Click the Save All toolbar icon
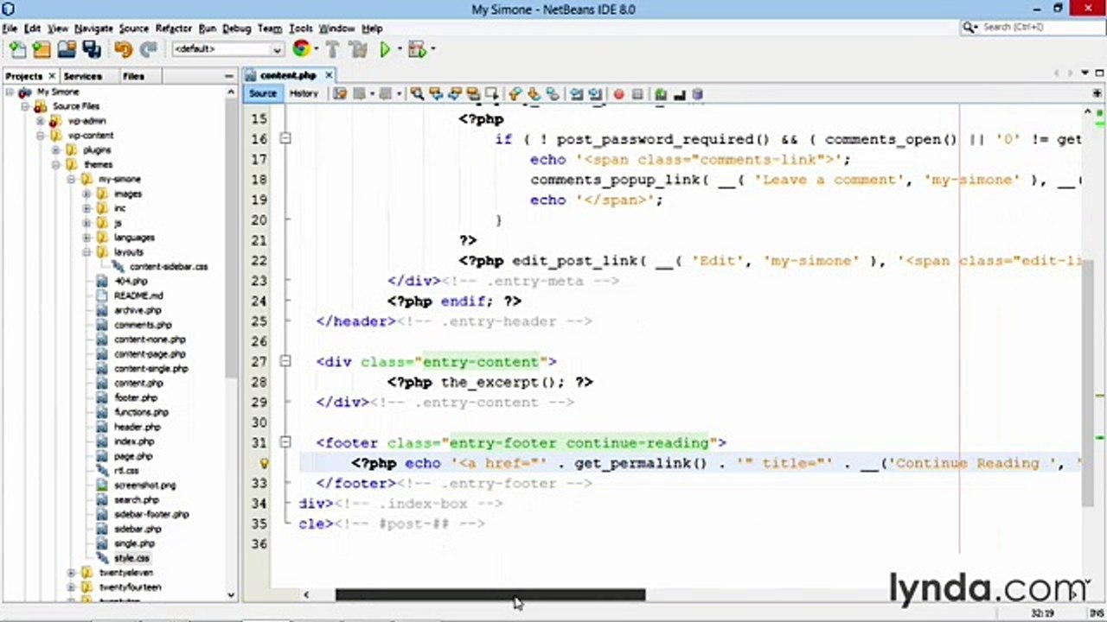 pyautogui.click(x=91, y=49)
